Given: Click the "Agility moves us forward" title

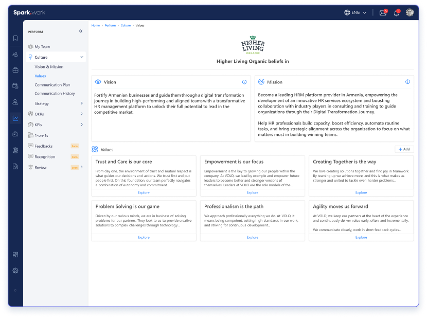Looking at the screenshot, I should point(341,206).
